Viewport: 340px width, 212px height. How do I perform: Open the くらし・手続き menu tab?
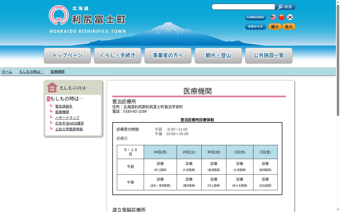118,56
